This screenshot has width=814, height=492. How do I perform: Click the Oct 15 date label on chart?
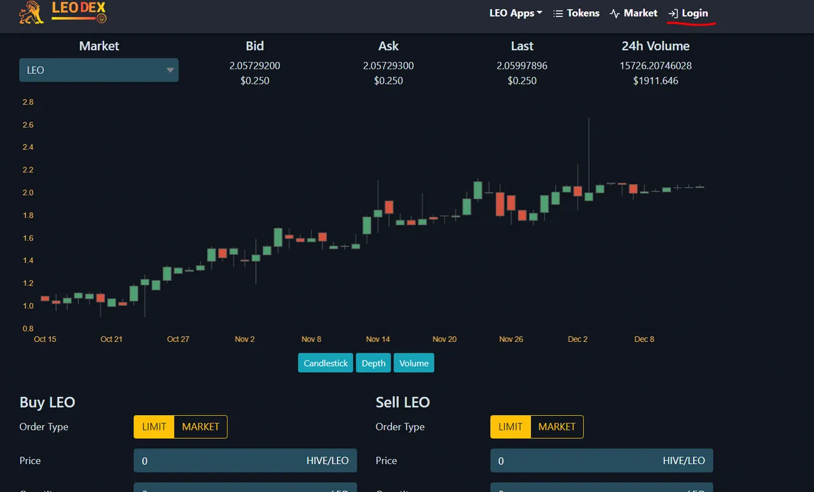click(45, 339)
